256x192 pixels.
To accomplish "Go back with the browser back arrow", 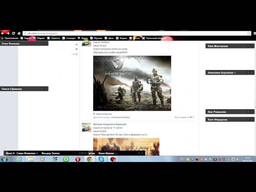I will 2,34.
